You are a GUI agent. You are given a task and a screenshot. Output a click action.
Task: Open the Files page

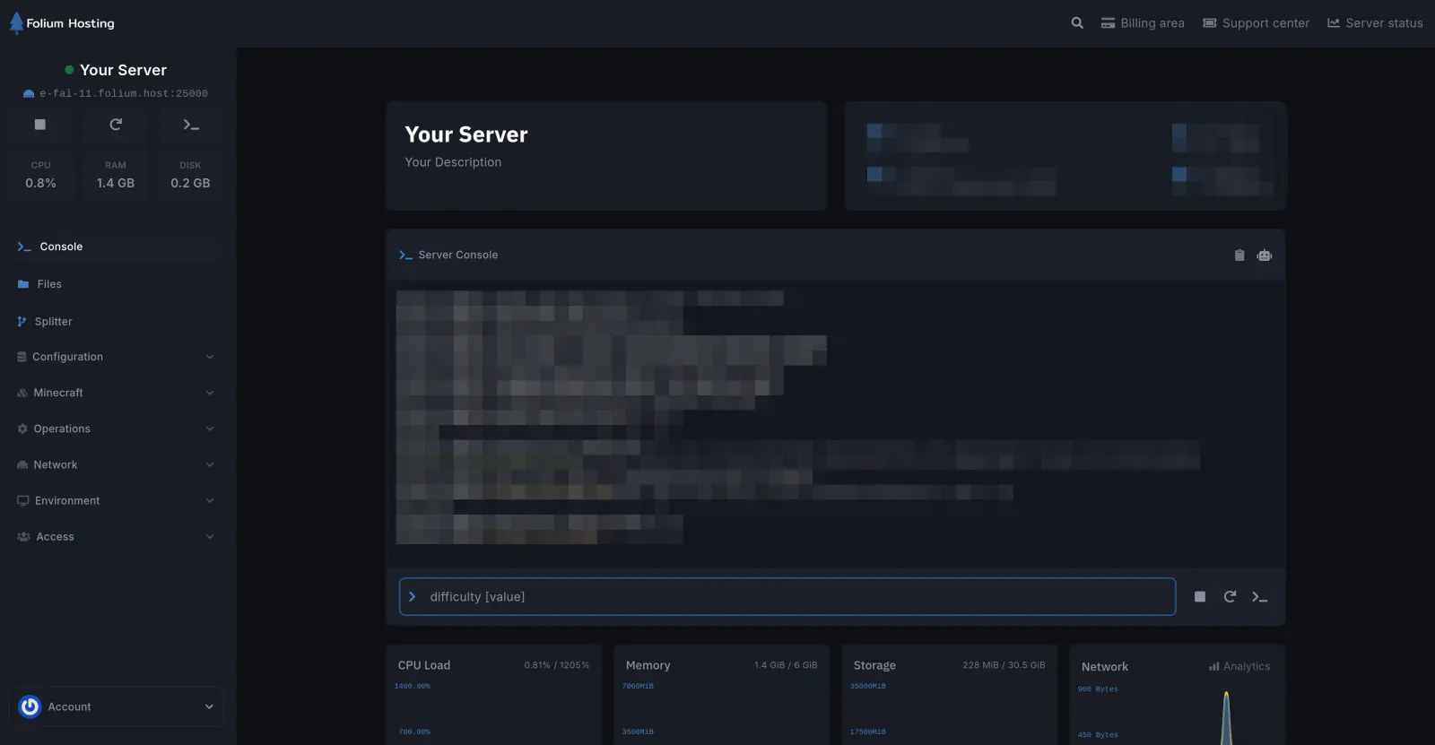[49, 284]
